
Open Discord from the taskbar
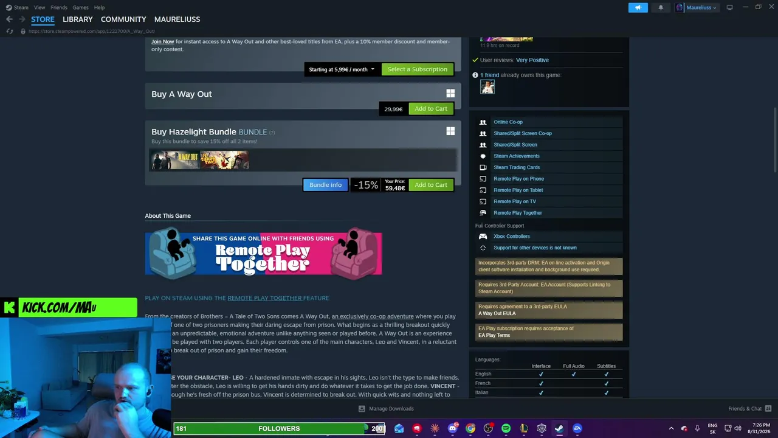click(452, 428)
